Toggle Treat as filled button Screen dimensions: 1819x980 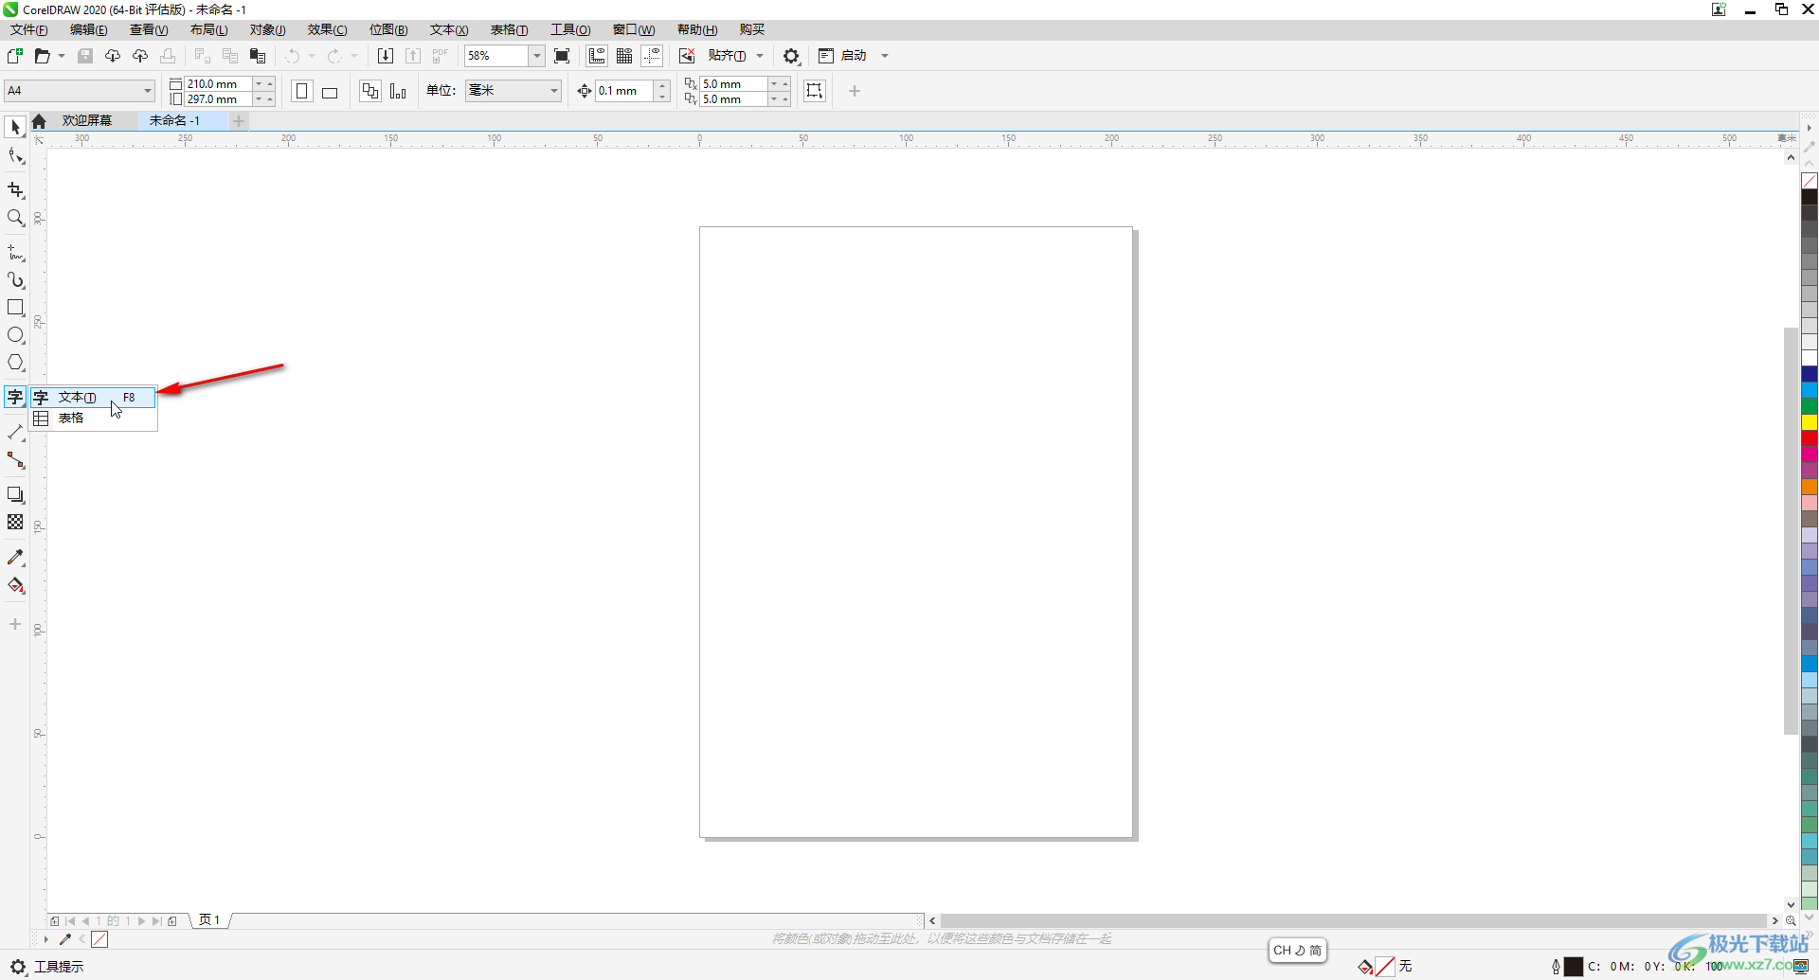pos(815,91)
